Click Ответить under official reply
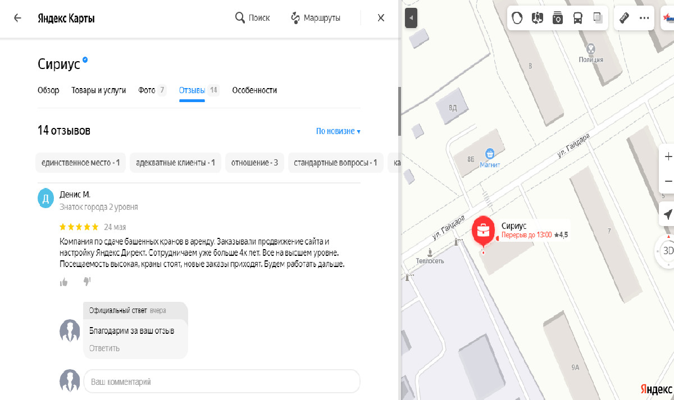Viewport: 674px width, 400px height. [104, 348]
